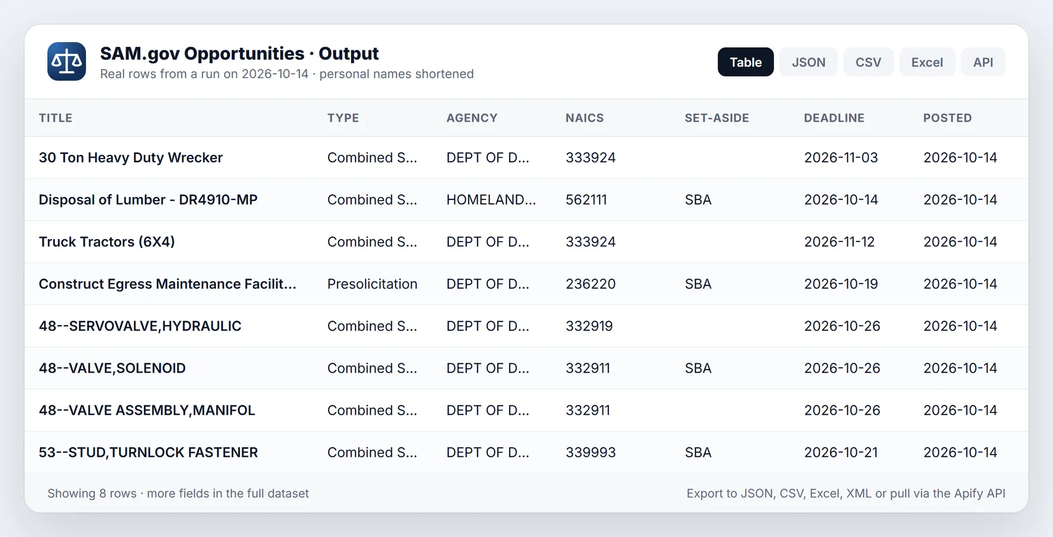
Task: Click SBA set-aside in 48--VALVE,SOLENOID row
Action: pos(698,368)
